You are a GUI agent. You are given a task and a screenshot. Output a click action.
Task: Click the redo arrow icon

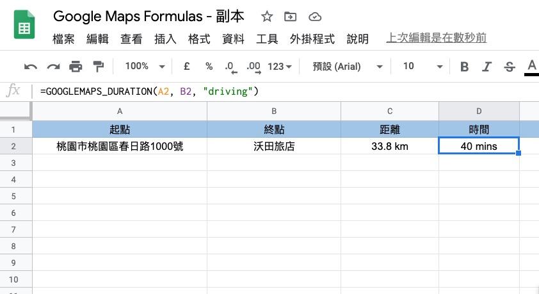(53, 67)
